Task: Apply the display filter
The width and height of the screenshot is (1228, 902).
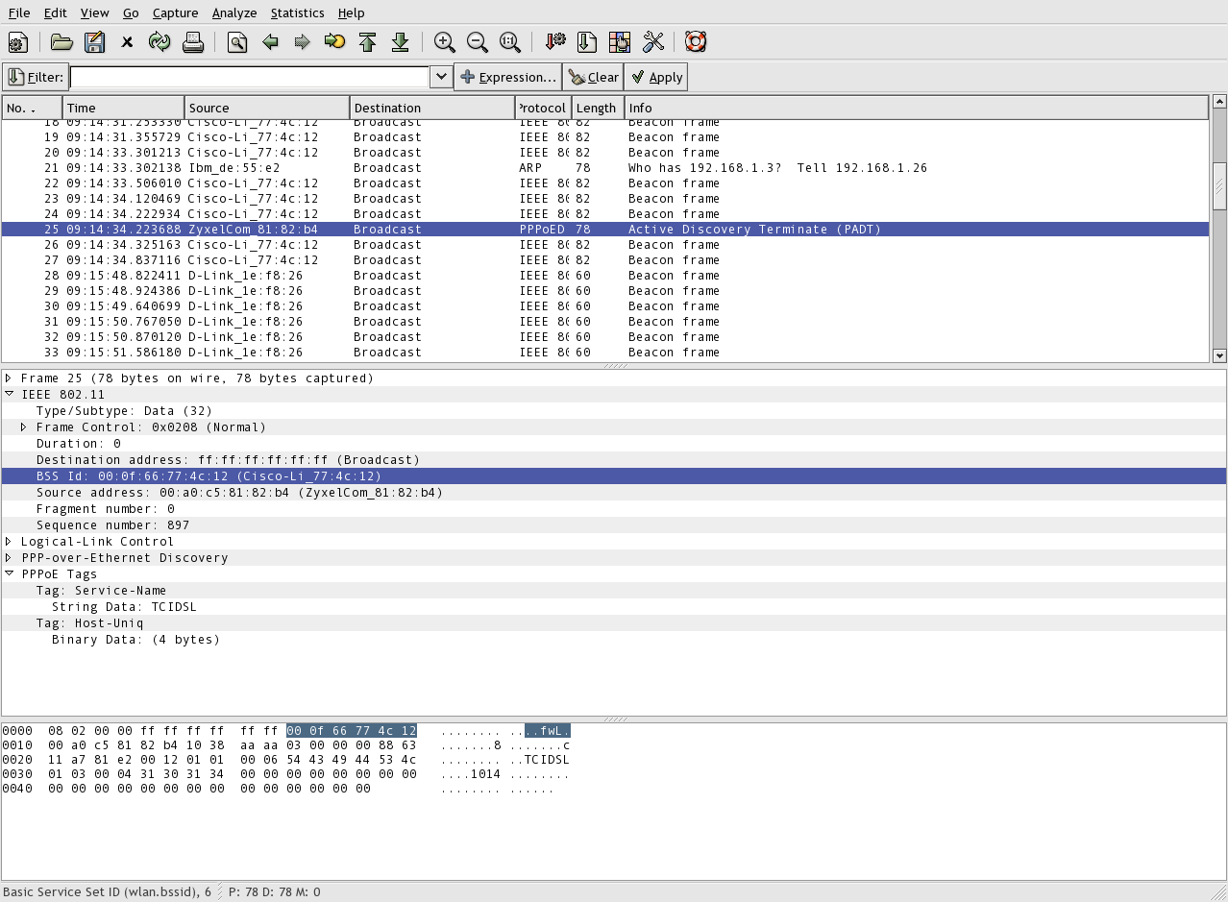Action: (656, 77)
